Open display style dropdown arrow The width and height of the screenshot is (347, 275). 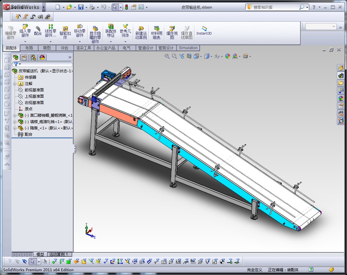click(211, 57)
